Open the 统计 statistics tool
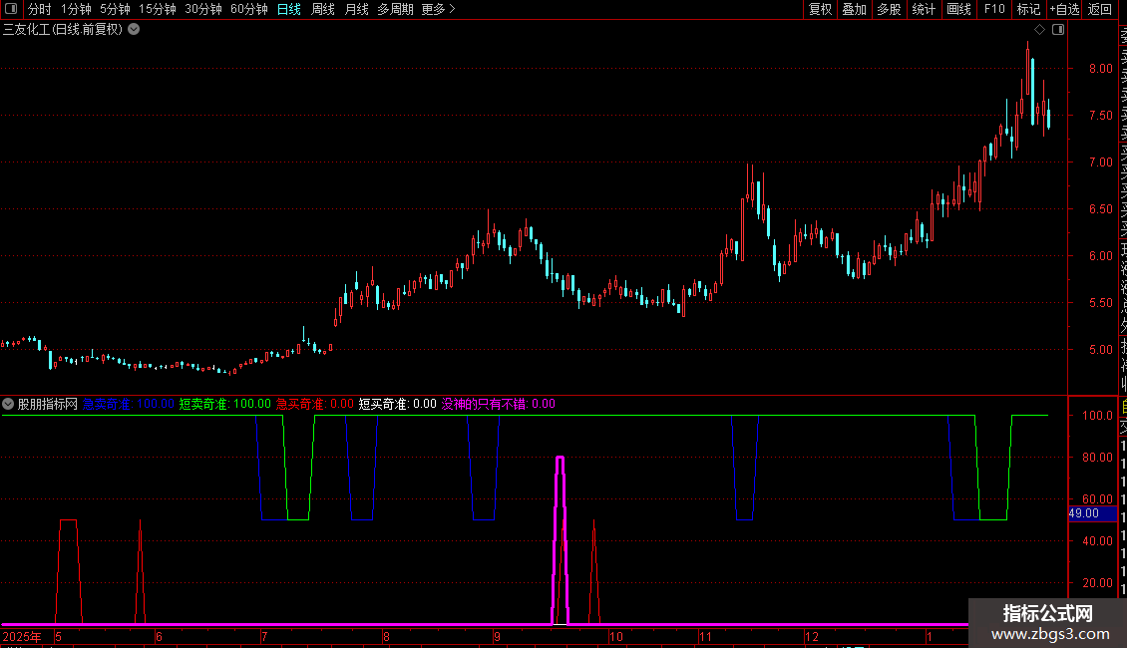Image resolution: width=1127 pixels, height=648 pixels. 924,9
